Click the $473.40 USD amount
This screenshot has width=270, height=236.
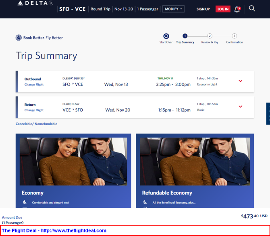pos(254,216)
